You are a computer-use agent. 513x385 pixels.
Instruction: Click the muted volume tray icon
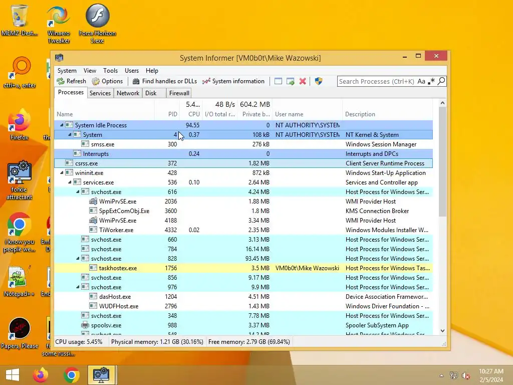[x=465, y=375]
